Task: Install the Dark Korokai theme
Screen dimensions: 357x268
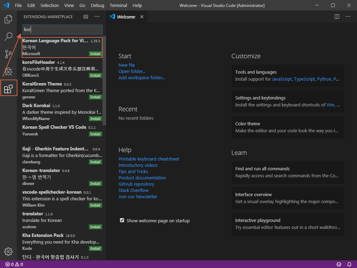Action: (95, 119)
